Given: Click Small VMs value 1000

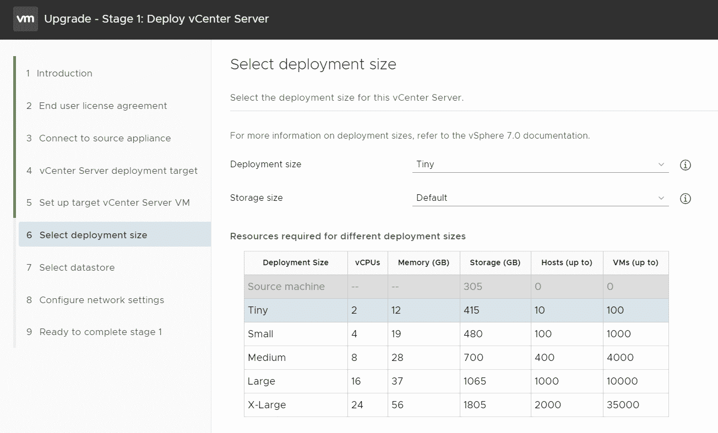Looking at the screenshot, I should 619,334.
